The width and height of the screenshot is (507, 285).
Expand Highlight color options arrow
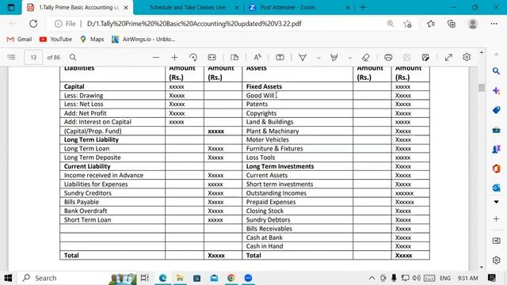[350, 58]
